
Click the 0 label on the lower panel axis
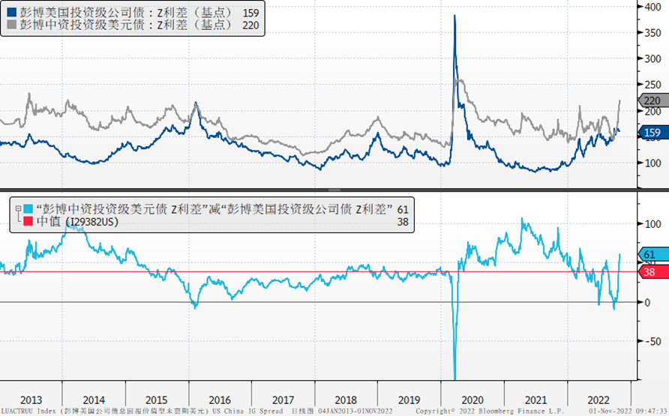(647, 303)
